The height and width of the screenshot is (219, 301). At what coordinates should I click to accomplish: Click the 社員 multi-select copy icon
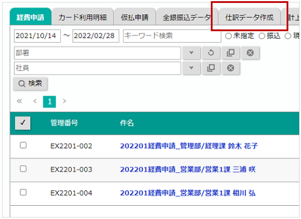point(211,68)
